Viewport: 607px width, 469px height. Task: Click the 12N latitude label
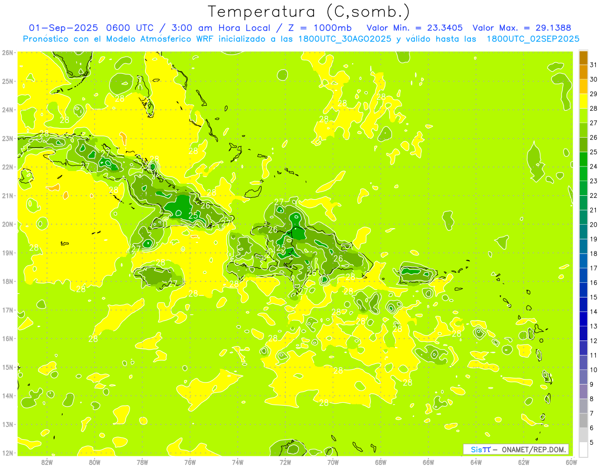point(8,453)
